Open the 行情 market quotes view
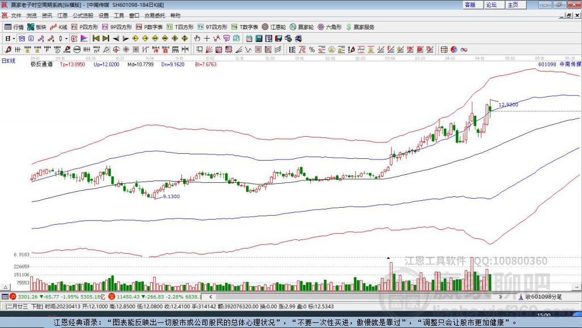 (14, 27)
